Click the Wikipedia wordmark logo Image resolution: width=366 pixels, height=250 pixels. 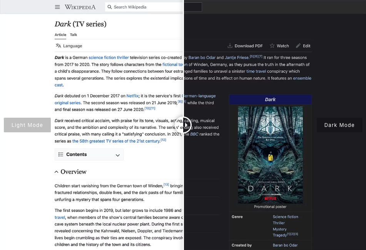click(80, 7)
